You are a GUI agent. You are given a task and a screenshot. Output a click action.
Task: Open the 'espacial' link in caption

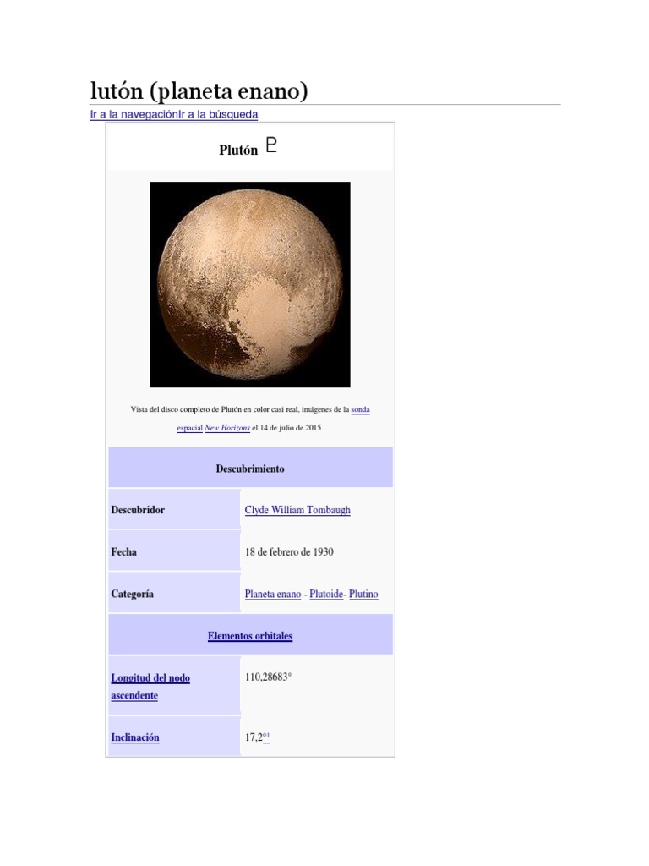(x=190, y=427)
